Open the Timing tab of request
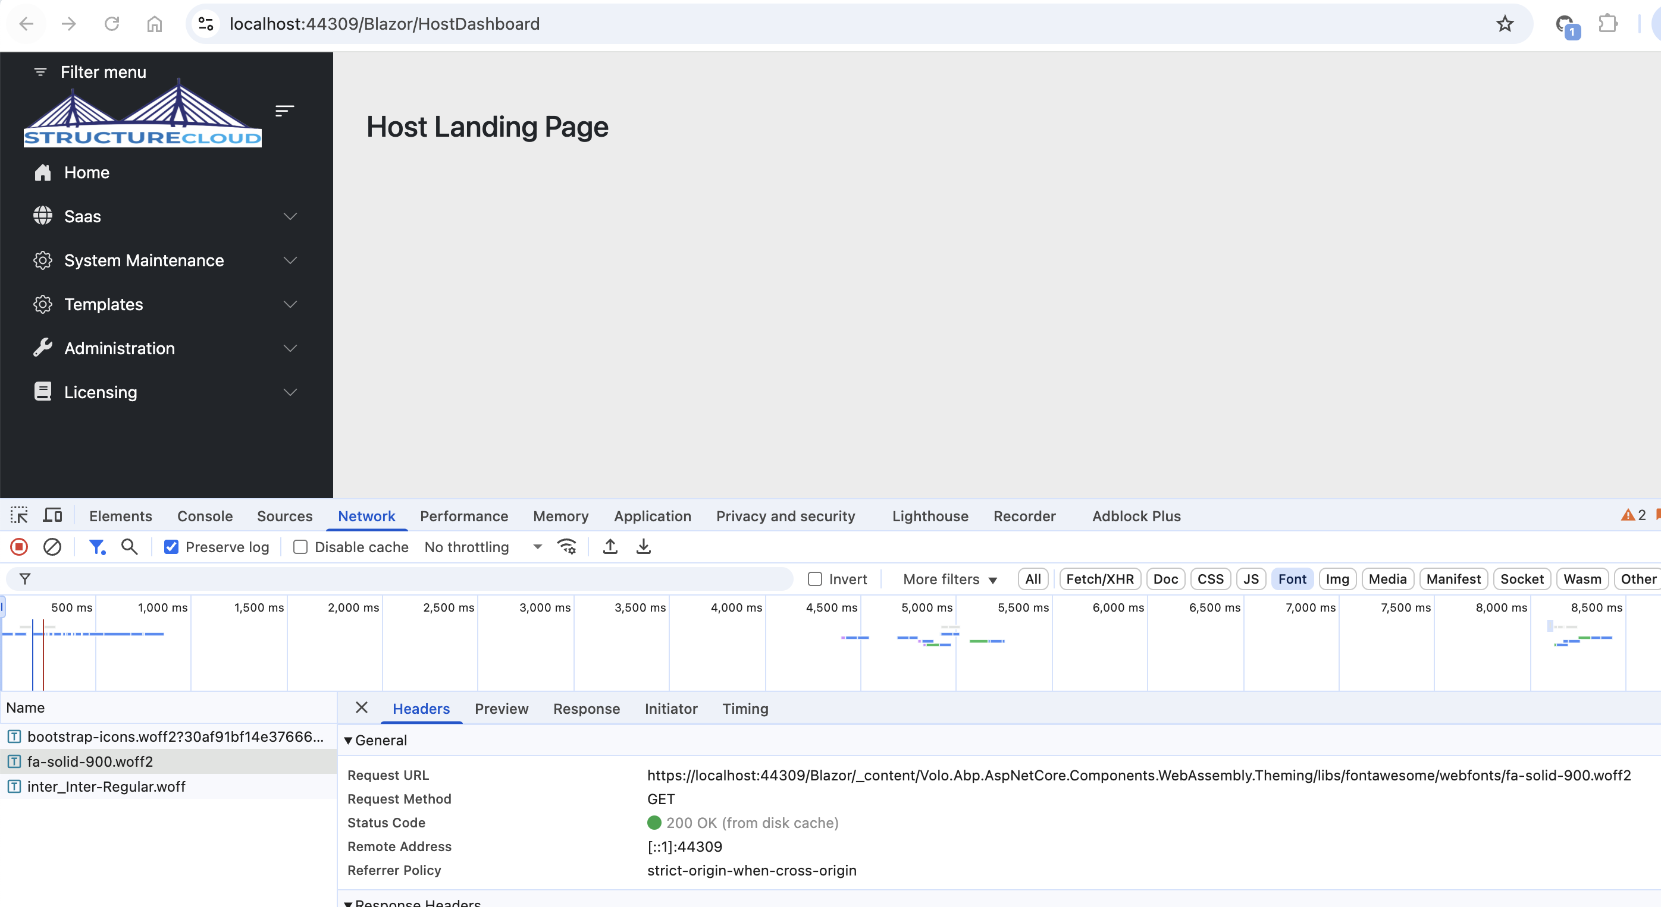This screenshot has height=907, width=1661. 745,708
